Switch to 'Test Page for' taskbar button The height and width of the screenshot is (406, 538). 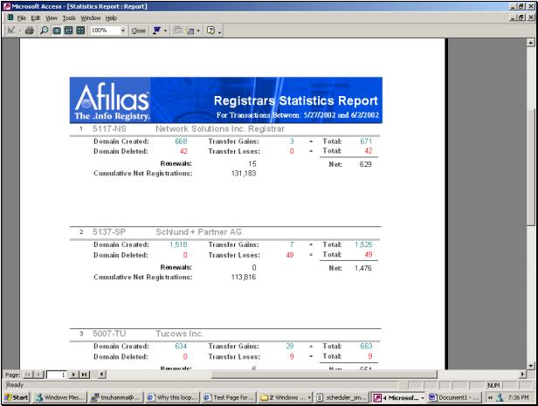click(x=229, y=397)
